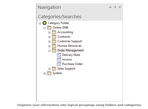The width and height of the screenshot is (148, 109).
Task: Select the Customer Support tree item
Action: [69, 41]
